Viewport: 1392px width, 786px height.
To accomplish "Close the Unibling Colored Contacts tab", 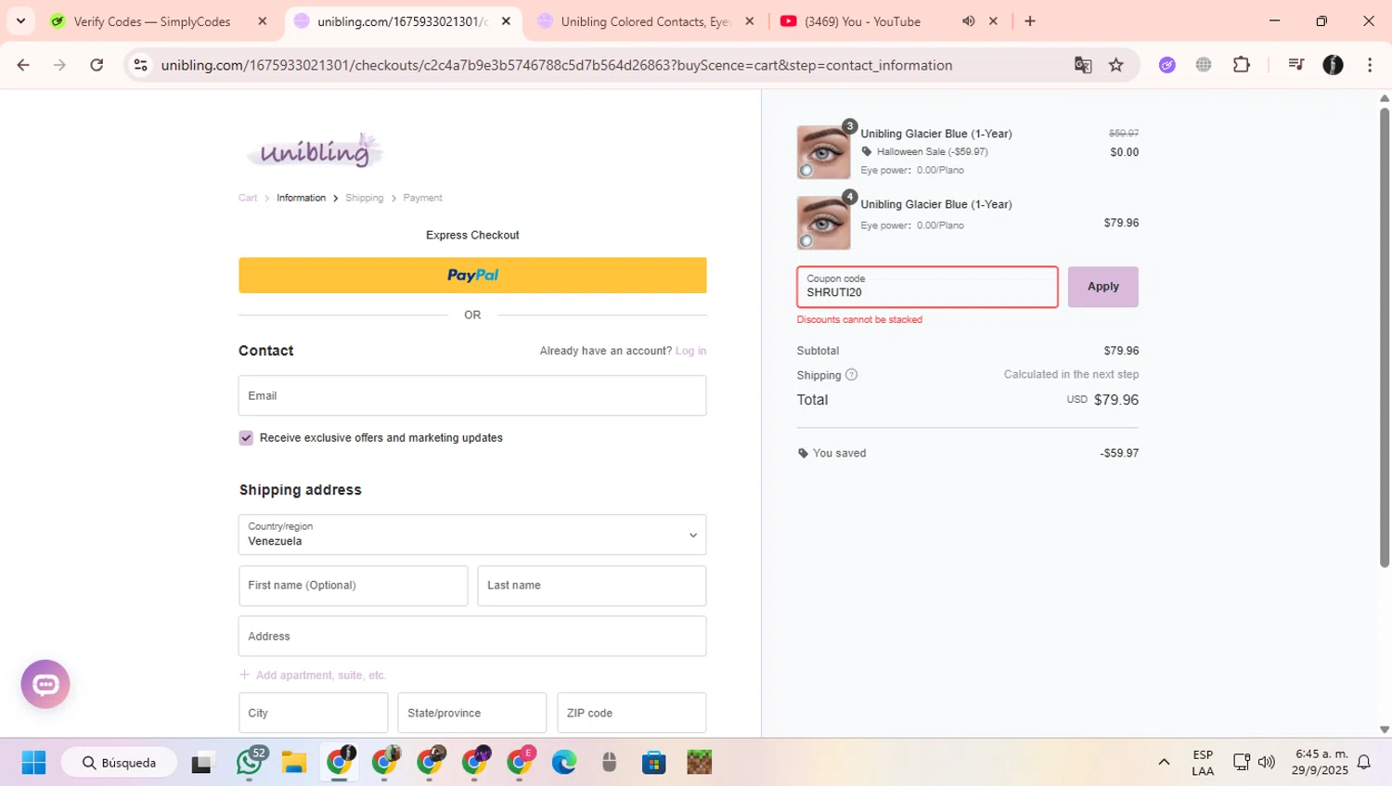I will coord(750,21).
